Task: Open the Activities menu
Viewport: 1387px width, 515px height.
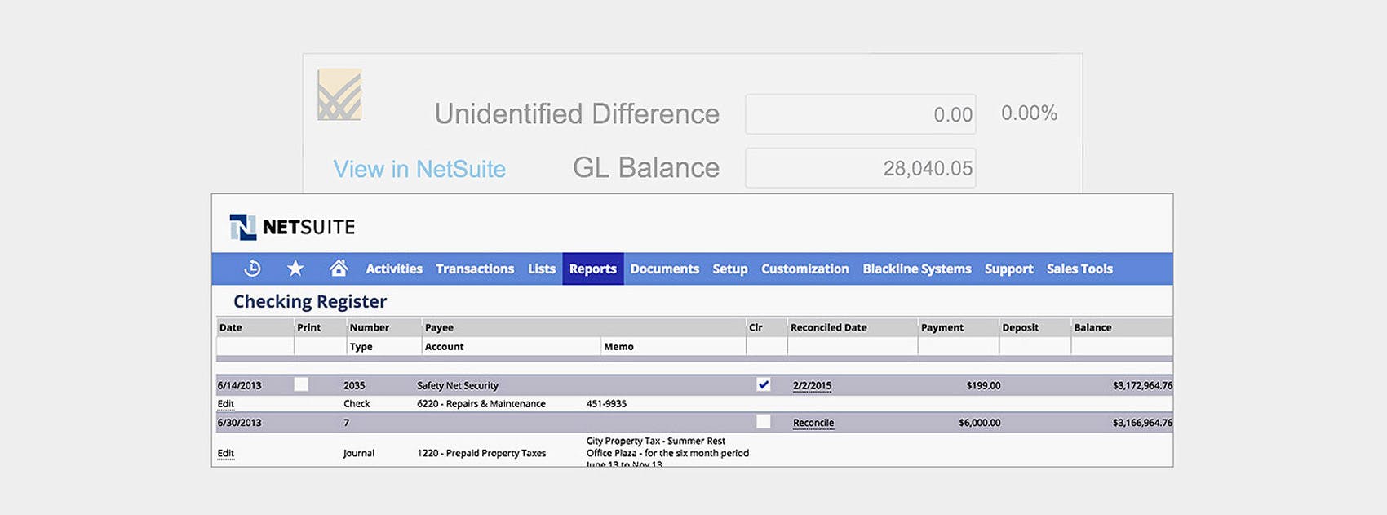Action: 394,269
